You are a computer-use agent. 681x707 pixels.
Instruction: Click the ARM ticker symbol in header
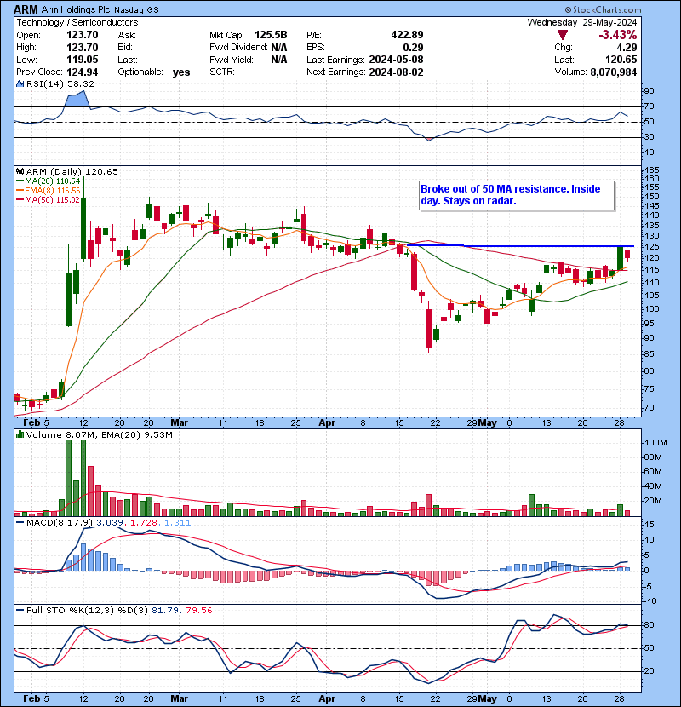(x=26, y=9)
